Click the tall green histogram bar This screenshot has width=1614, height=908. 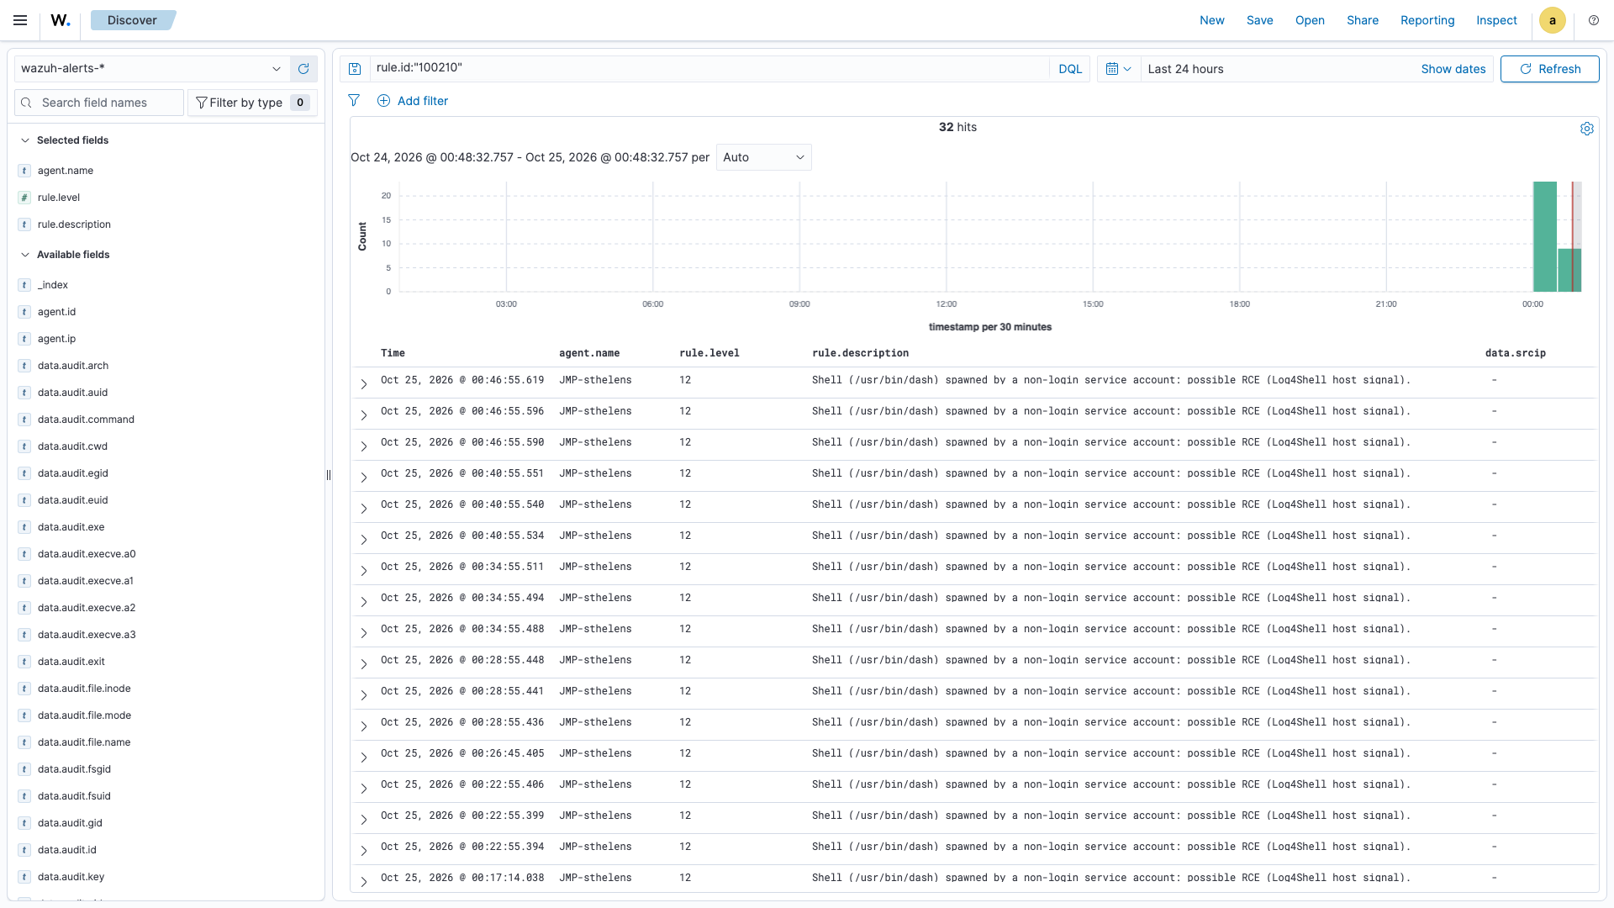[x=1544, y=237]
